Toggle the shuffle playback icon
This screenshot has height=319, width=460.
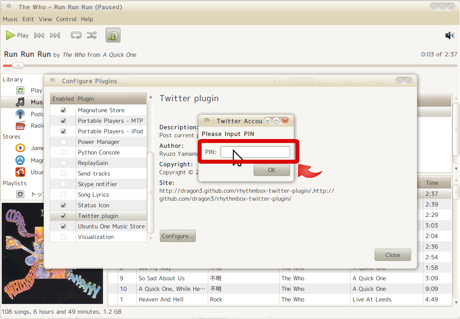[92, 36]
